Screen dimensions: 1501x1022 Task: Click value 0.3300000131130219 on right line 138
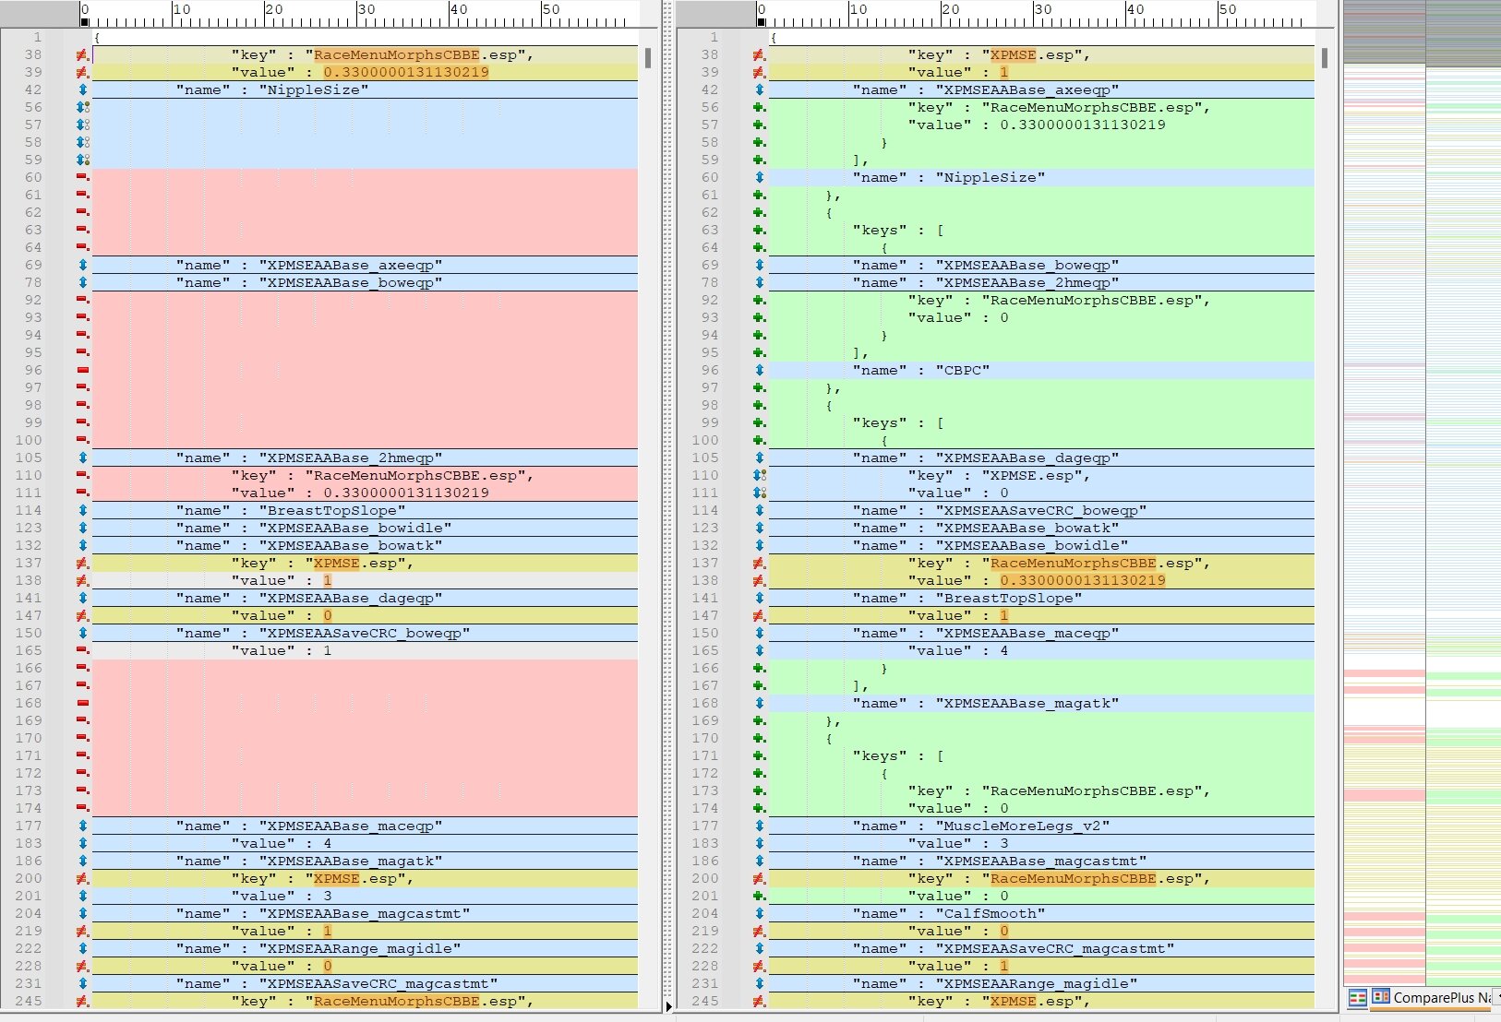tap(1082, 581)
